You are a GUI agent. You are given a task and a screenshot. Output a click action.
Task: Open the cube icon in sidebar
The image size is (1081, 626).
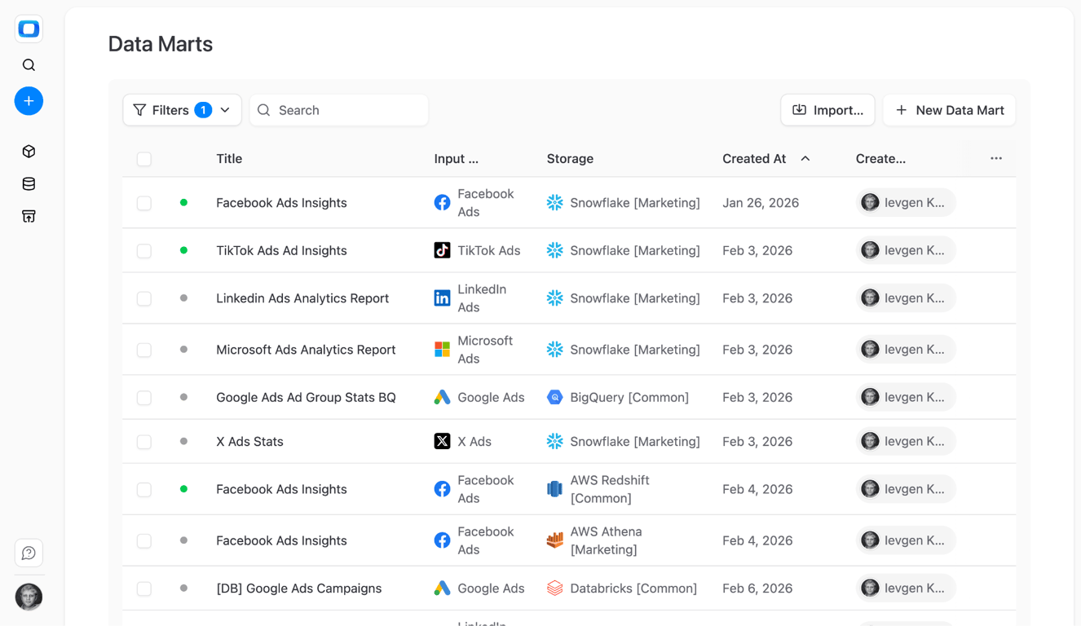tap(29, 152)
